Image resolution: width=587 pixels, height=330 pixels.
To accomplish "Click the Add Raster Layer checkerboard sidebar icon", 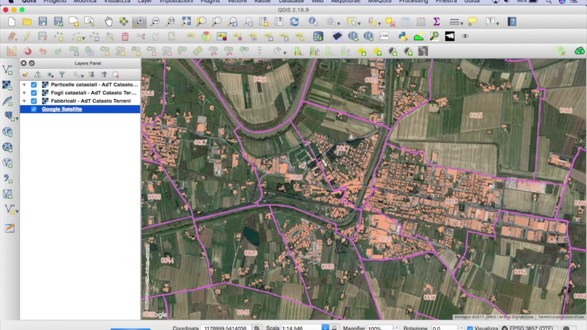I will click(x=7, y=85).
